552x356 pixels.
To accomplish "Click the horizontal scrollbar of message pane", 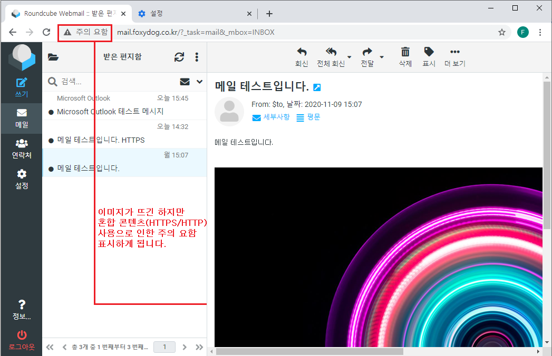I will click(309, 351).
